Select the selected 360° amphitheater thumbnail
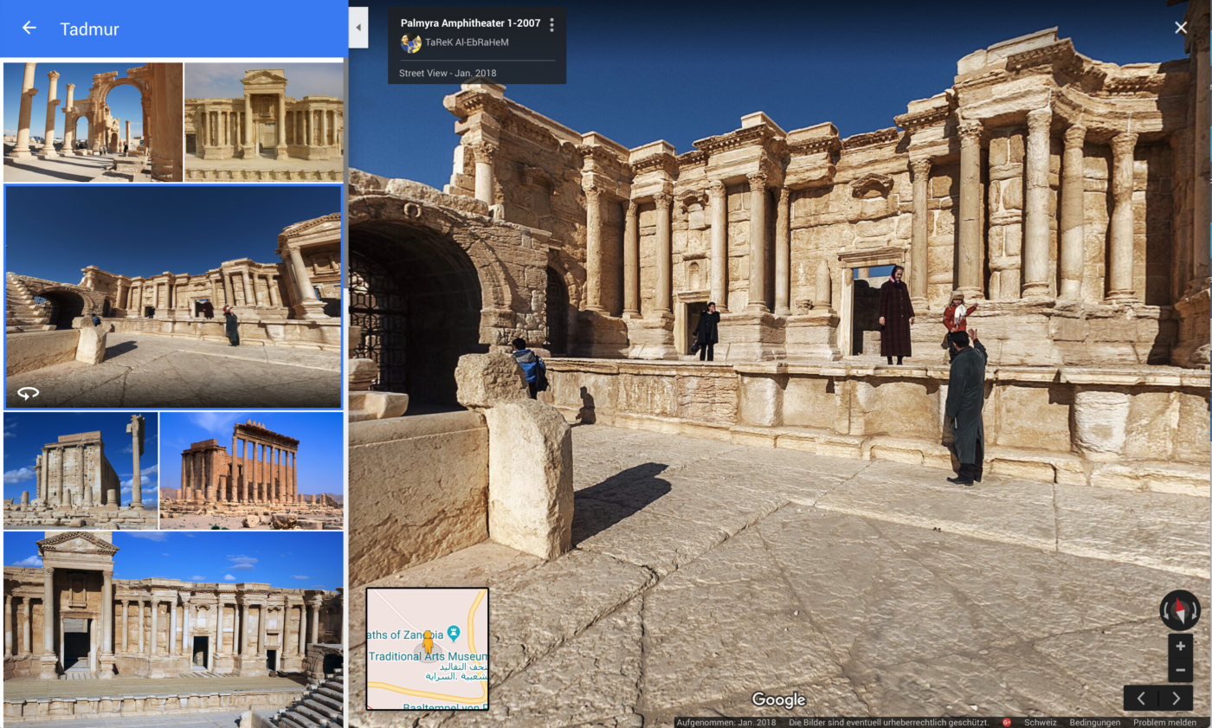Screen dimensions: 1212x728 [173, 296]
